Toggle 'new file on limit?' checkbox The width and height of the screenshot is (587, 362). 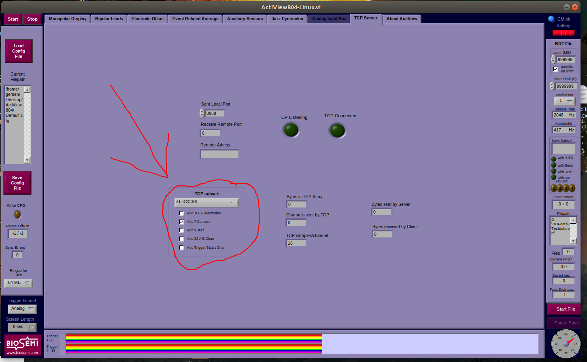[x=555, y=69]
